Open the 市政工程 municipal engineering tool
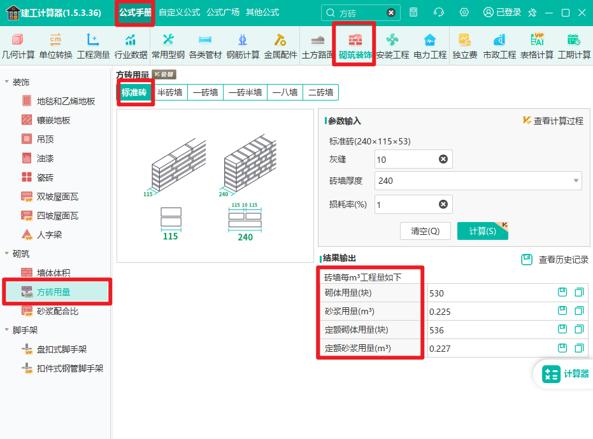This screenshot has height=439, width=593. [x=499, y=46]
